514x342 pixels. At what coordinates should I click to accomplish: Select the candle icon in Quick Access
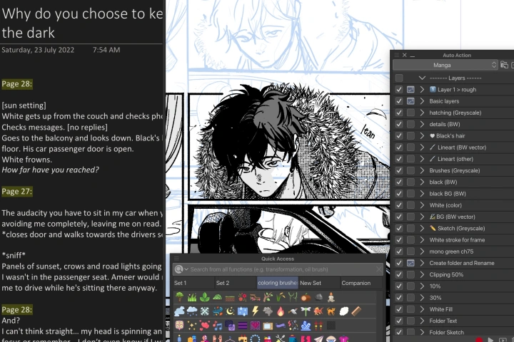(331, 297)
